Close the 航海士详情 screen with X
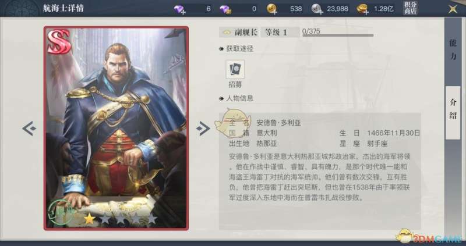The height and width of the screenshot is (246, 466). tap(453, 9)
